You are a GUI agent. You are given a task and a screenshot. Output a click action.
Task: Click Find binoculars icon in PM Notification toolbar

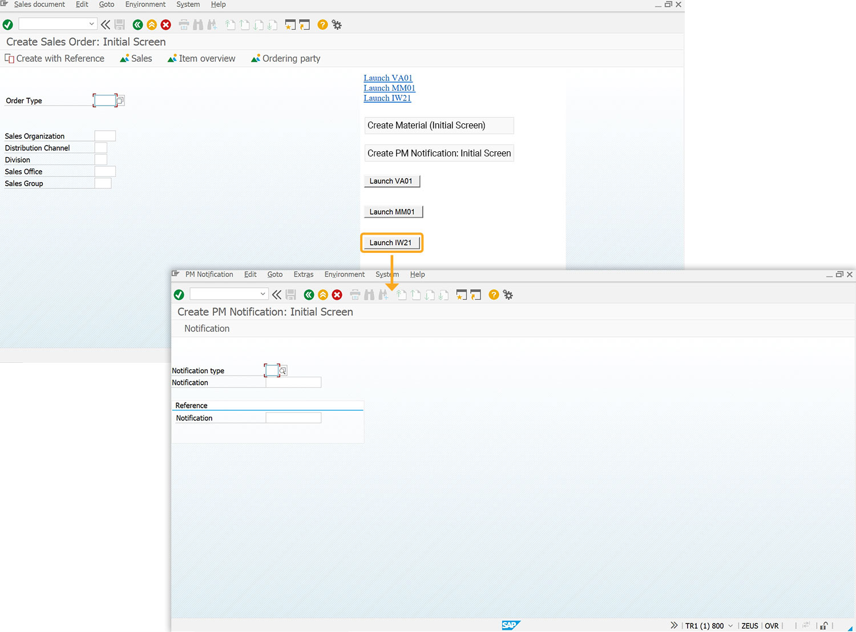click(x=369, y=295)
